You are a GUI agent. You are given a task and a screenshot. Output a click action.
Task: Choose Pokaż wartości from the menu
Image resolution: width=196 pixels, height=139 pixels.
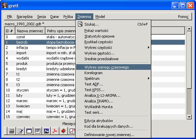pyautogui.click(x=113, y=31)
